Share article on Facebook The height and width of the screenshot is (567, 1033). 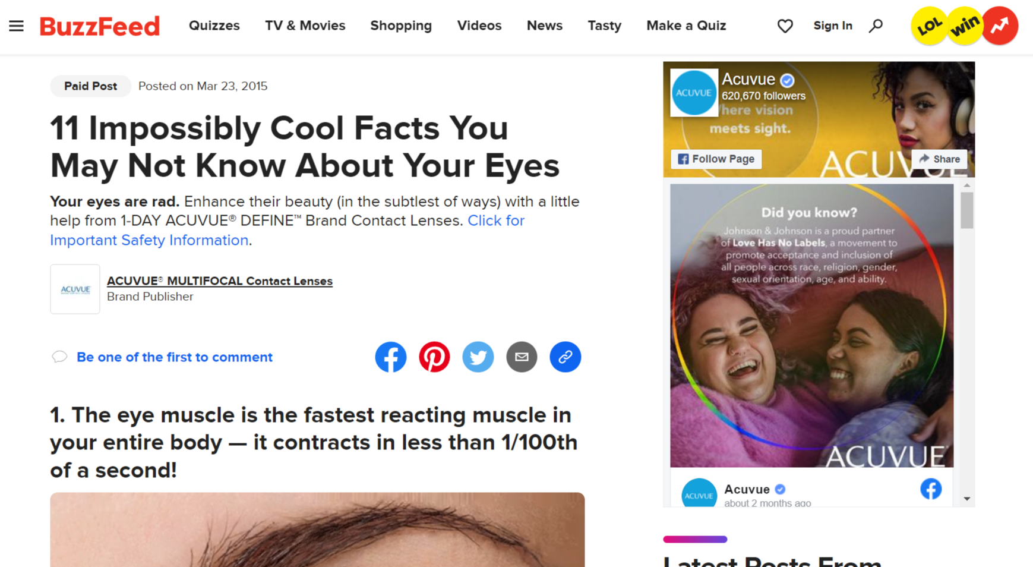[390, 357]
